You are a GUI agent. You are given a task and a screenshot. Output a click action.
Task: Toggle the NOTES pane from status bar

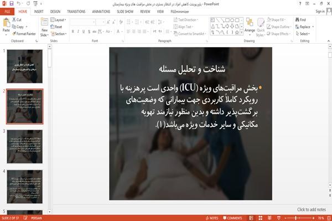pos(211,218)
